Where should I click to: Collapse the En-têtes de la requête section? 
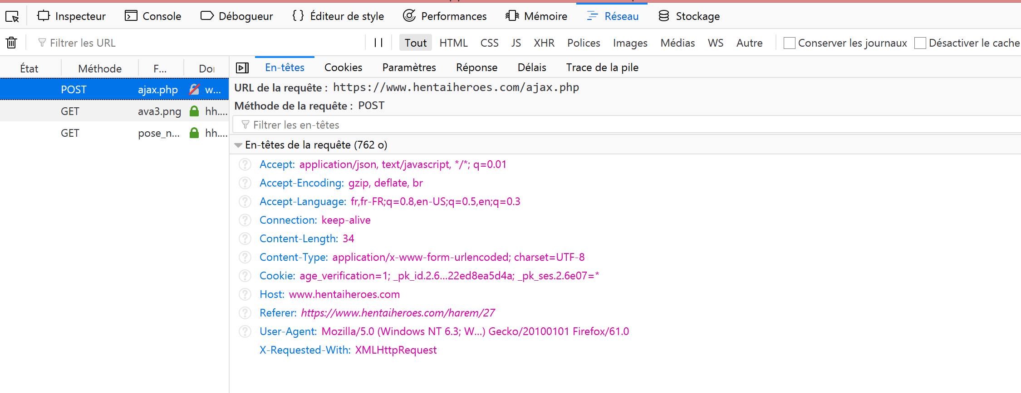[238, 145]
